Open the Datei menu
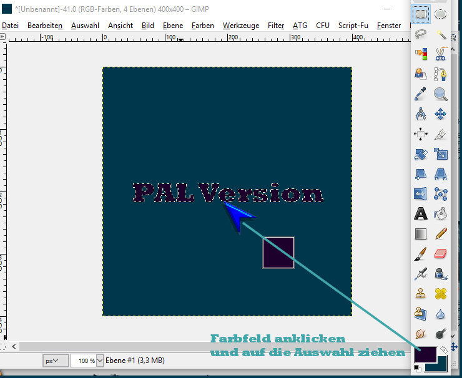 point(11,26)
